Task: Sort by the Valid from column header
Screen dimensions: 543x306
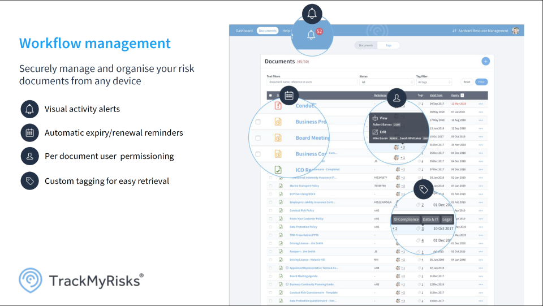Action: 436,95
